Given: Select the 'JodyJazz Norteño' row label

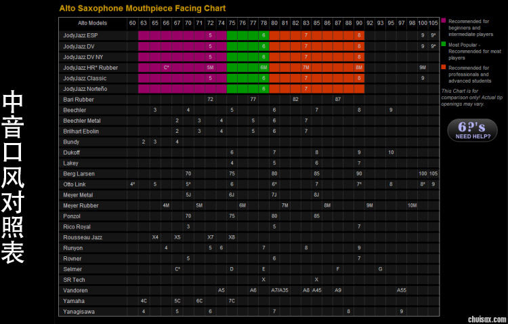Looking at the screenshot, I should [85, 89].
